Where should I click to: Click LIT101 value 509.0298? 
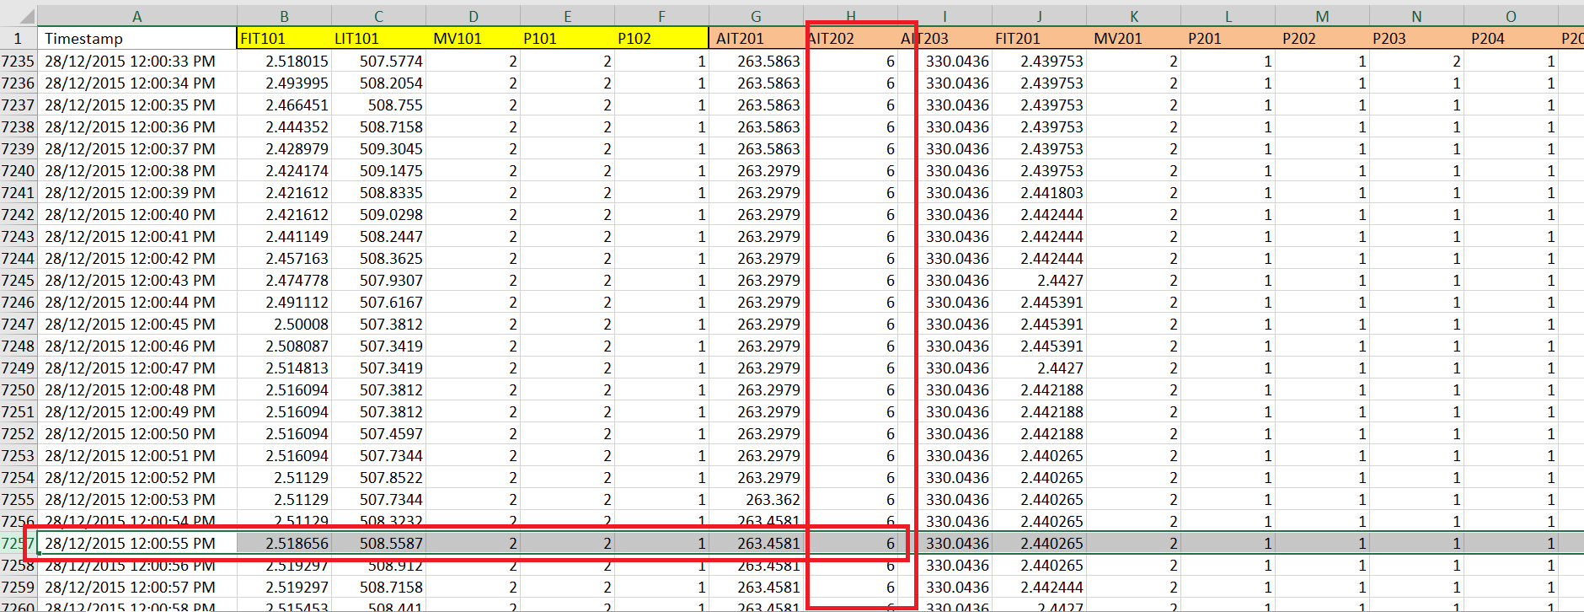pos(378,214)
